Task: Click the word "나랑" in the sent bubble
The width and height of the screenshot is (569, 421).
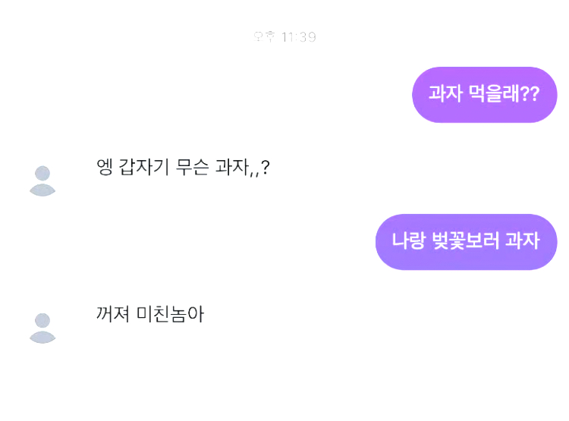Action: click(x=407, y=242)
